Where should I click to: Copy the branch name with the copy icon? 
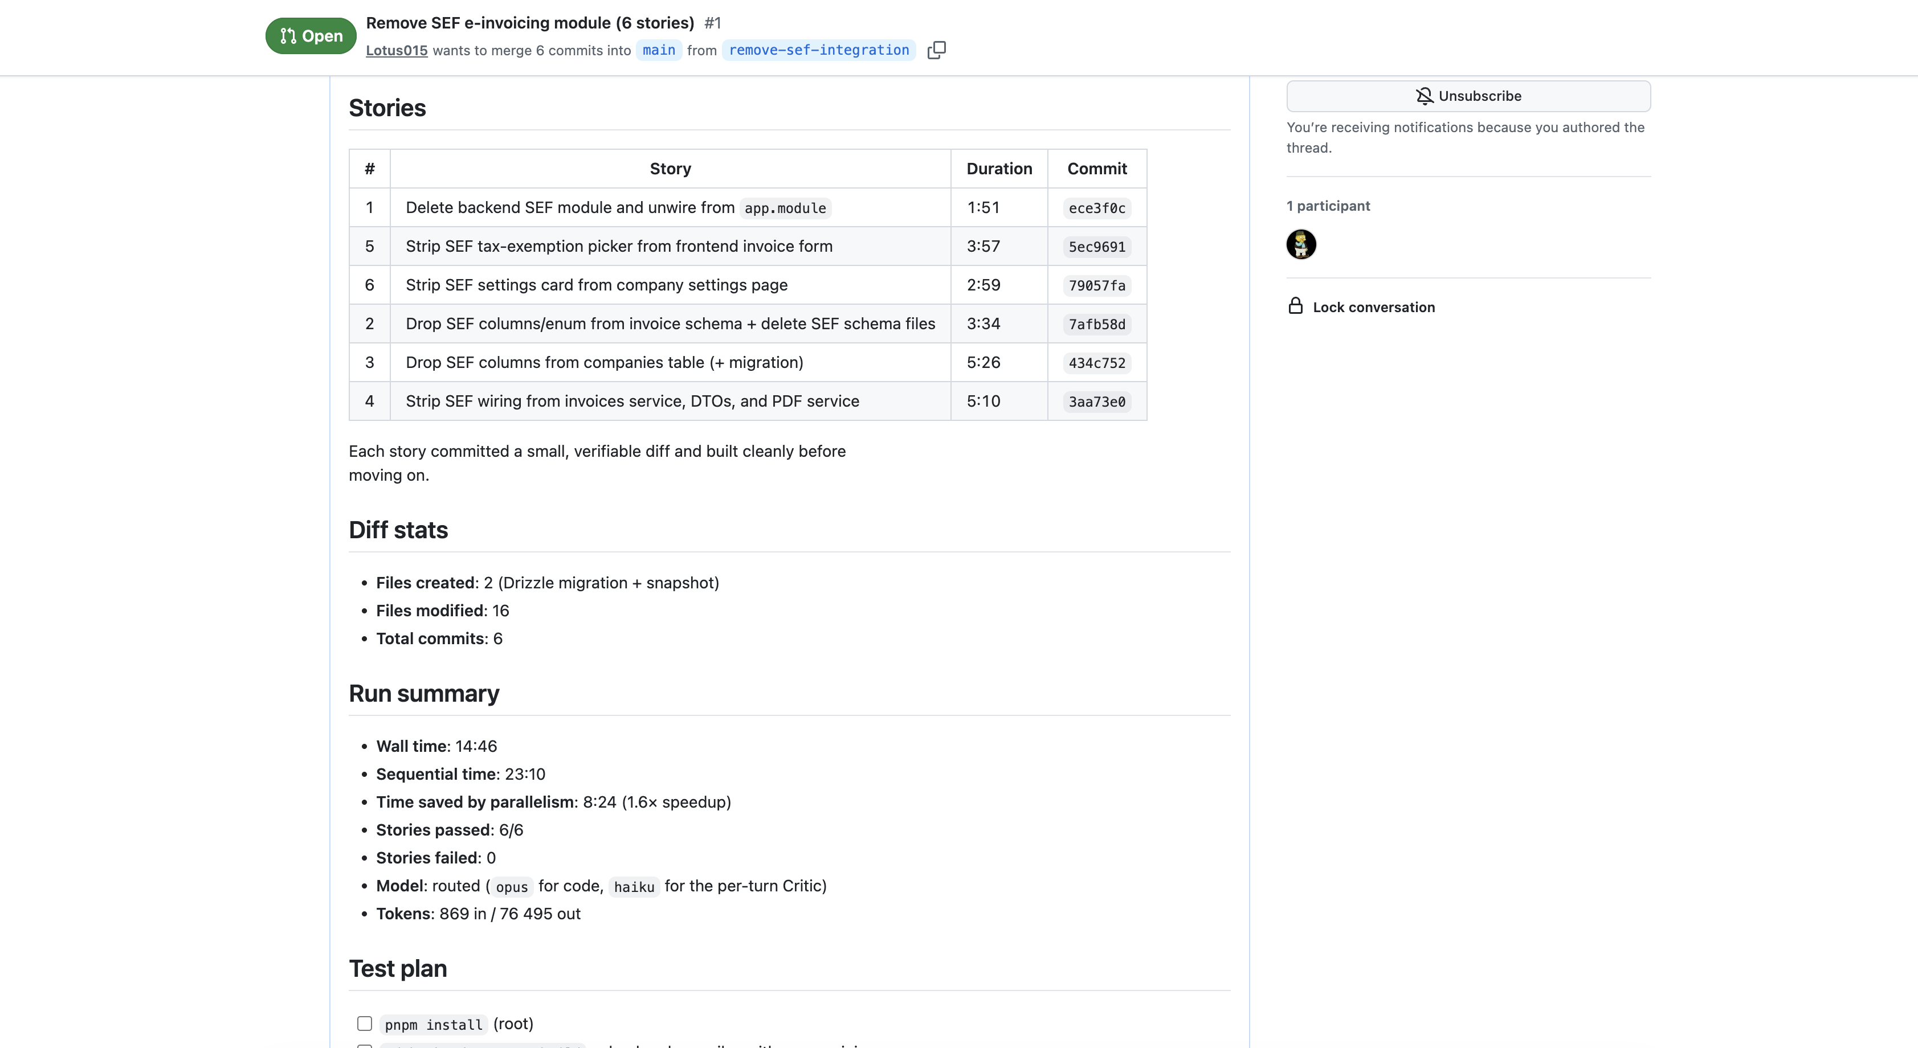coord(936,50)
